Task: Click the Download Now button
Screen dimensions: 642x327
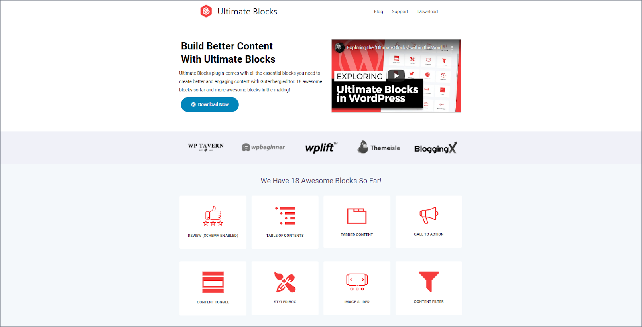Action: pyautogui.click(x=209, y=104)
